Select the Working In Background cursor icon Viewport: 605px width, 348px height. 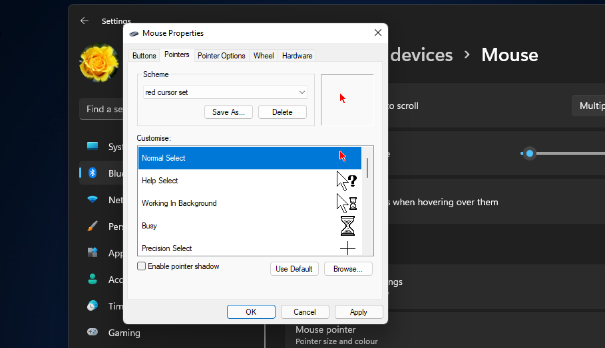coord(347,203)
